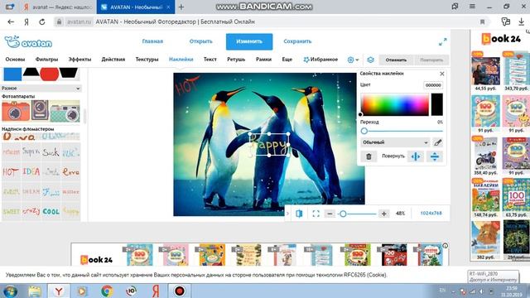Open the browser hamburger menu
Screen dimensions: 530x298
[472, 7]
